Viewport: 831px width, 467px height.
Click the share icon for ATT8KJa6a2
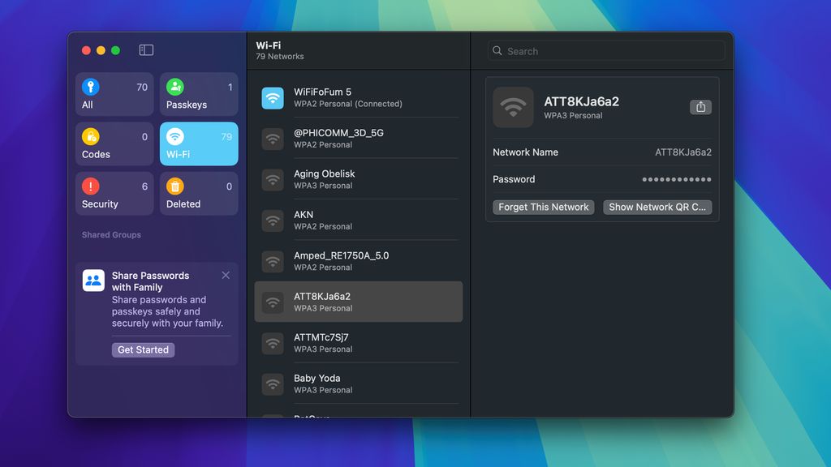[700, 106]
